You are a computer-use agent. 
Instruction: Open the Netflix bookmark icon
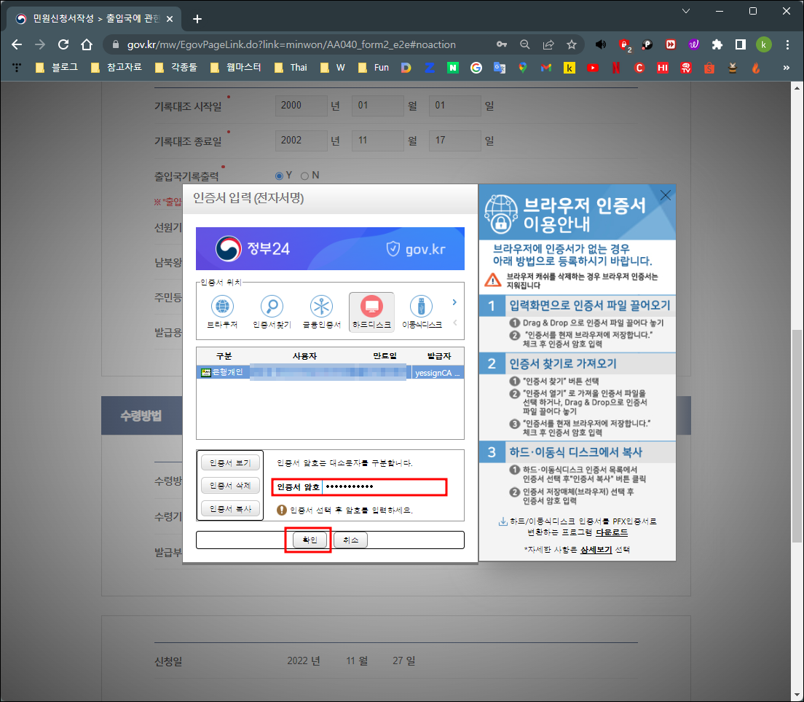click(x=616, y=68)
